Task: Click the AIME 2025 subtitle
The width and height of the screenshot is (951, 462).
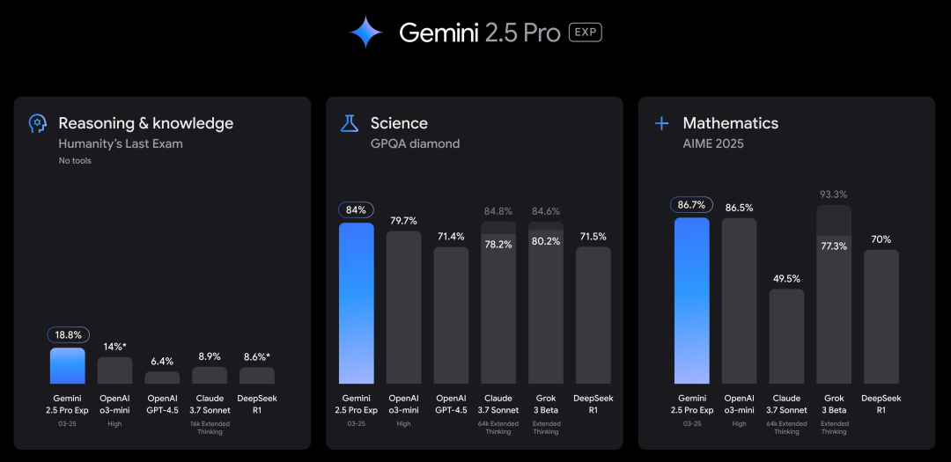Action: pyautogui.click(x=713, y=143)
